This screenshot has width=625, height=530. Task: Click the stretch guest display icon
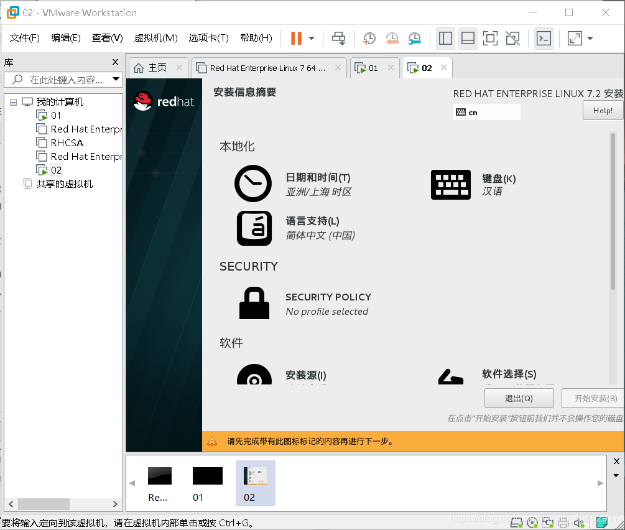(575, 39)
